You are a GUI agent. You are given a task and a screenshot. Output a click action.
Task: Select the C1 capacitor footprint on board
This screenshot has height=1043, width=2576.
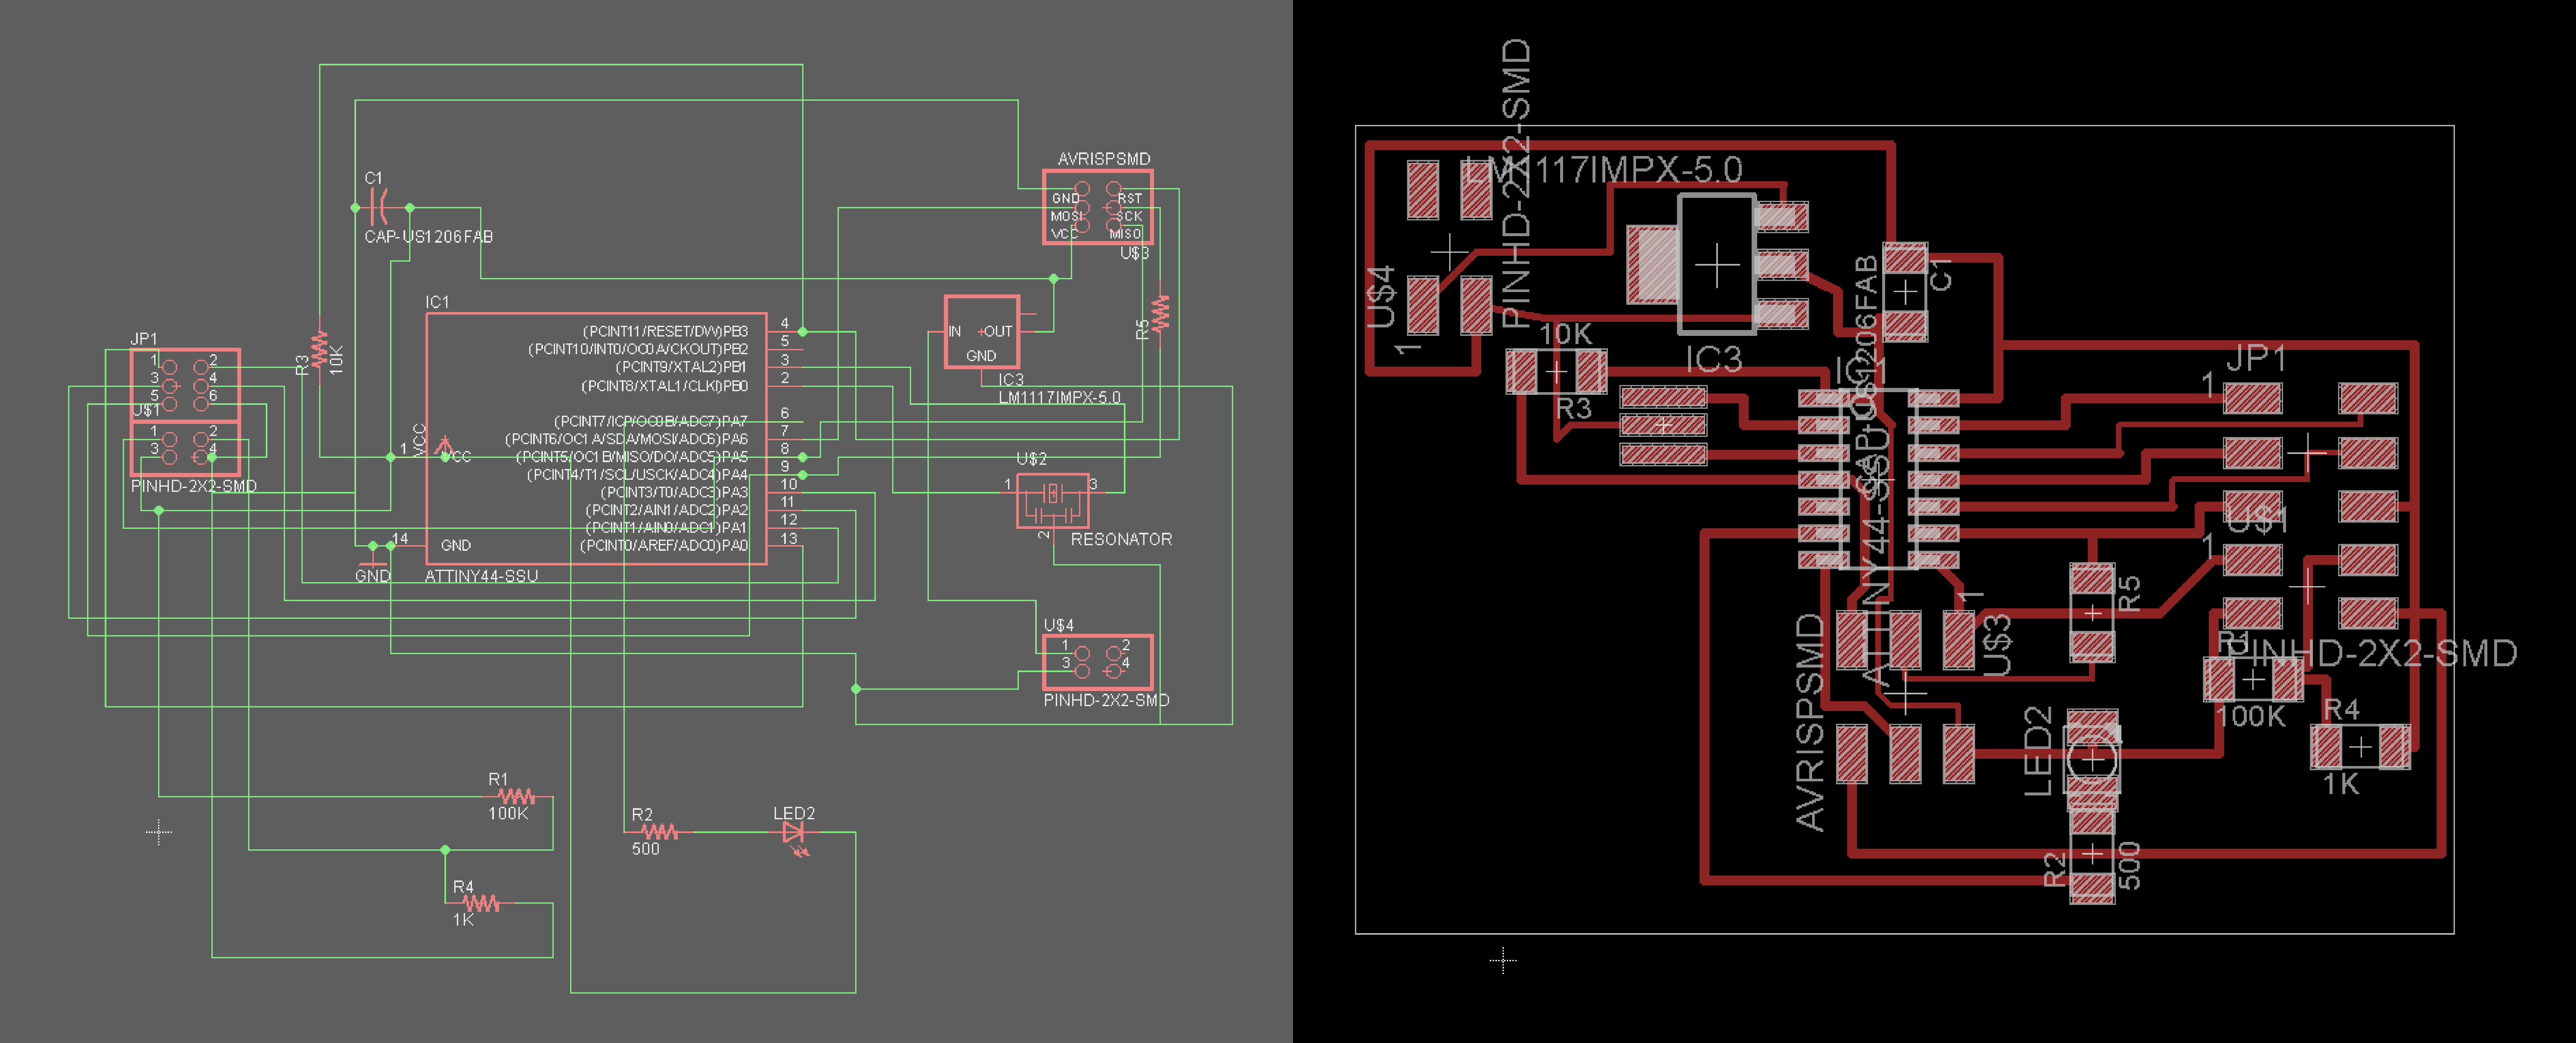tap(1906, 292)
